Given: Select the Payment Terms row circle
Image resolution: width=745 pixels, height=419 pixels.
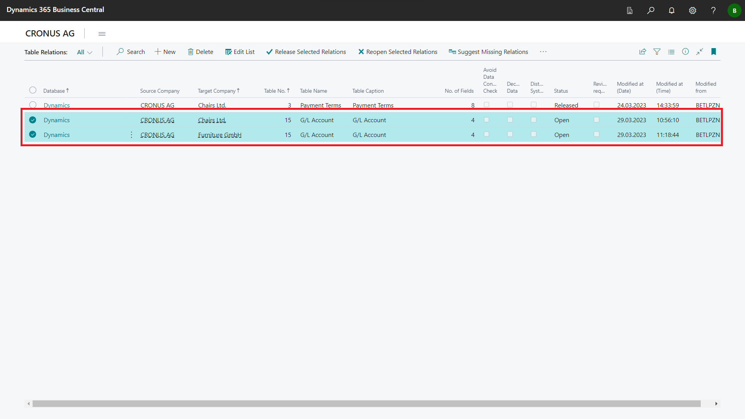Looking at the screenshot, I should pos(33,105).
